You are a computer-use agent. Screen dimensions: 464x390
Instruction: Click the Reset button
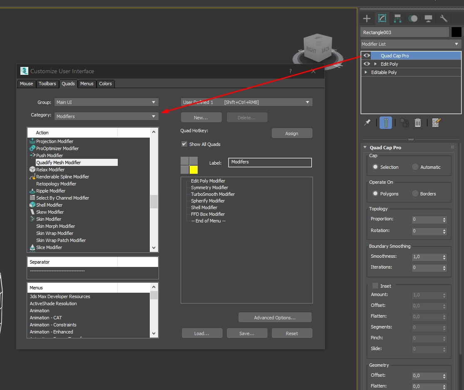(x=292, y=333)
